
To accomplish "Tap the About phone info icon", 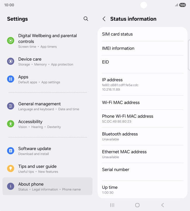I will click(10, 186).
